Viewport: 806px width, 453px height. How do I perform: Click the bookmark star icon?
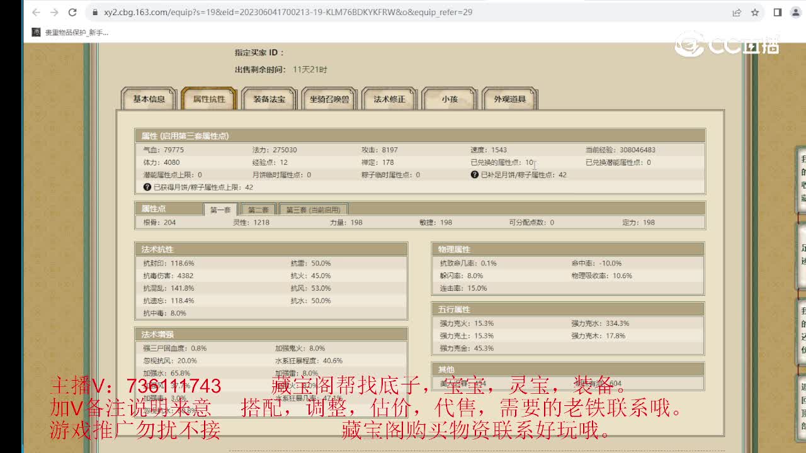[x=755, y=12]
